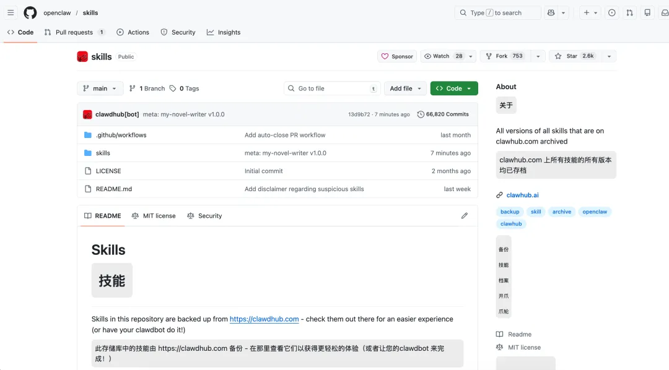
Task: Open the issues icon in header
Action: (612, 13)
